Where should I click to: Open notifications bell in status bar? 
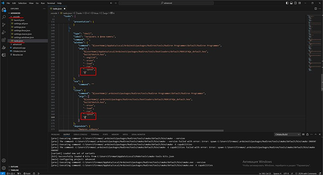pyautogui.click(x=320, y=173)
